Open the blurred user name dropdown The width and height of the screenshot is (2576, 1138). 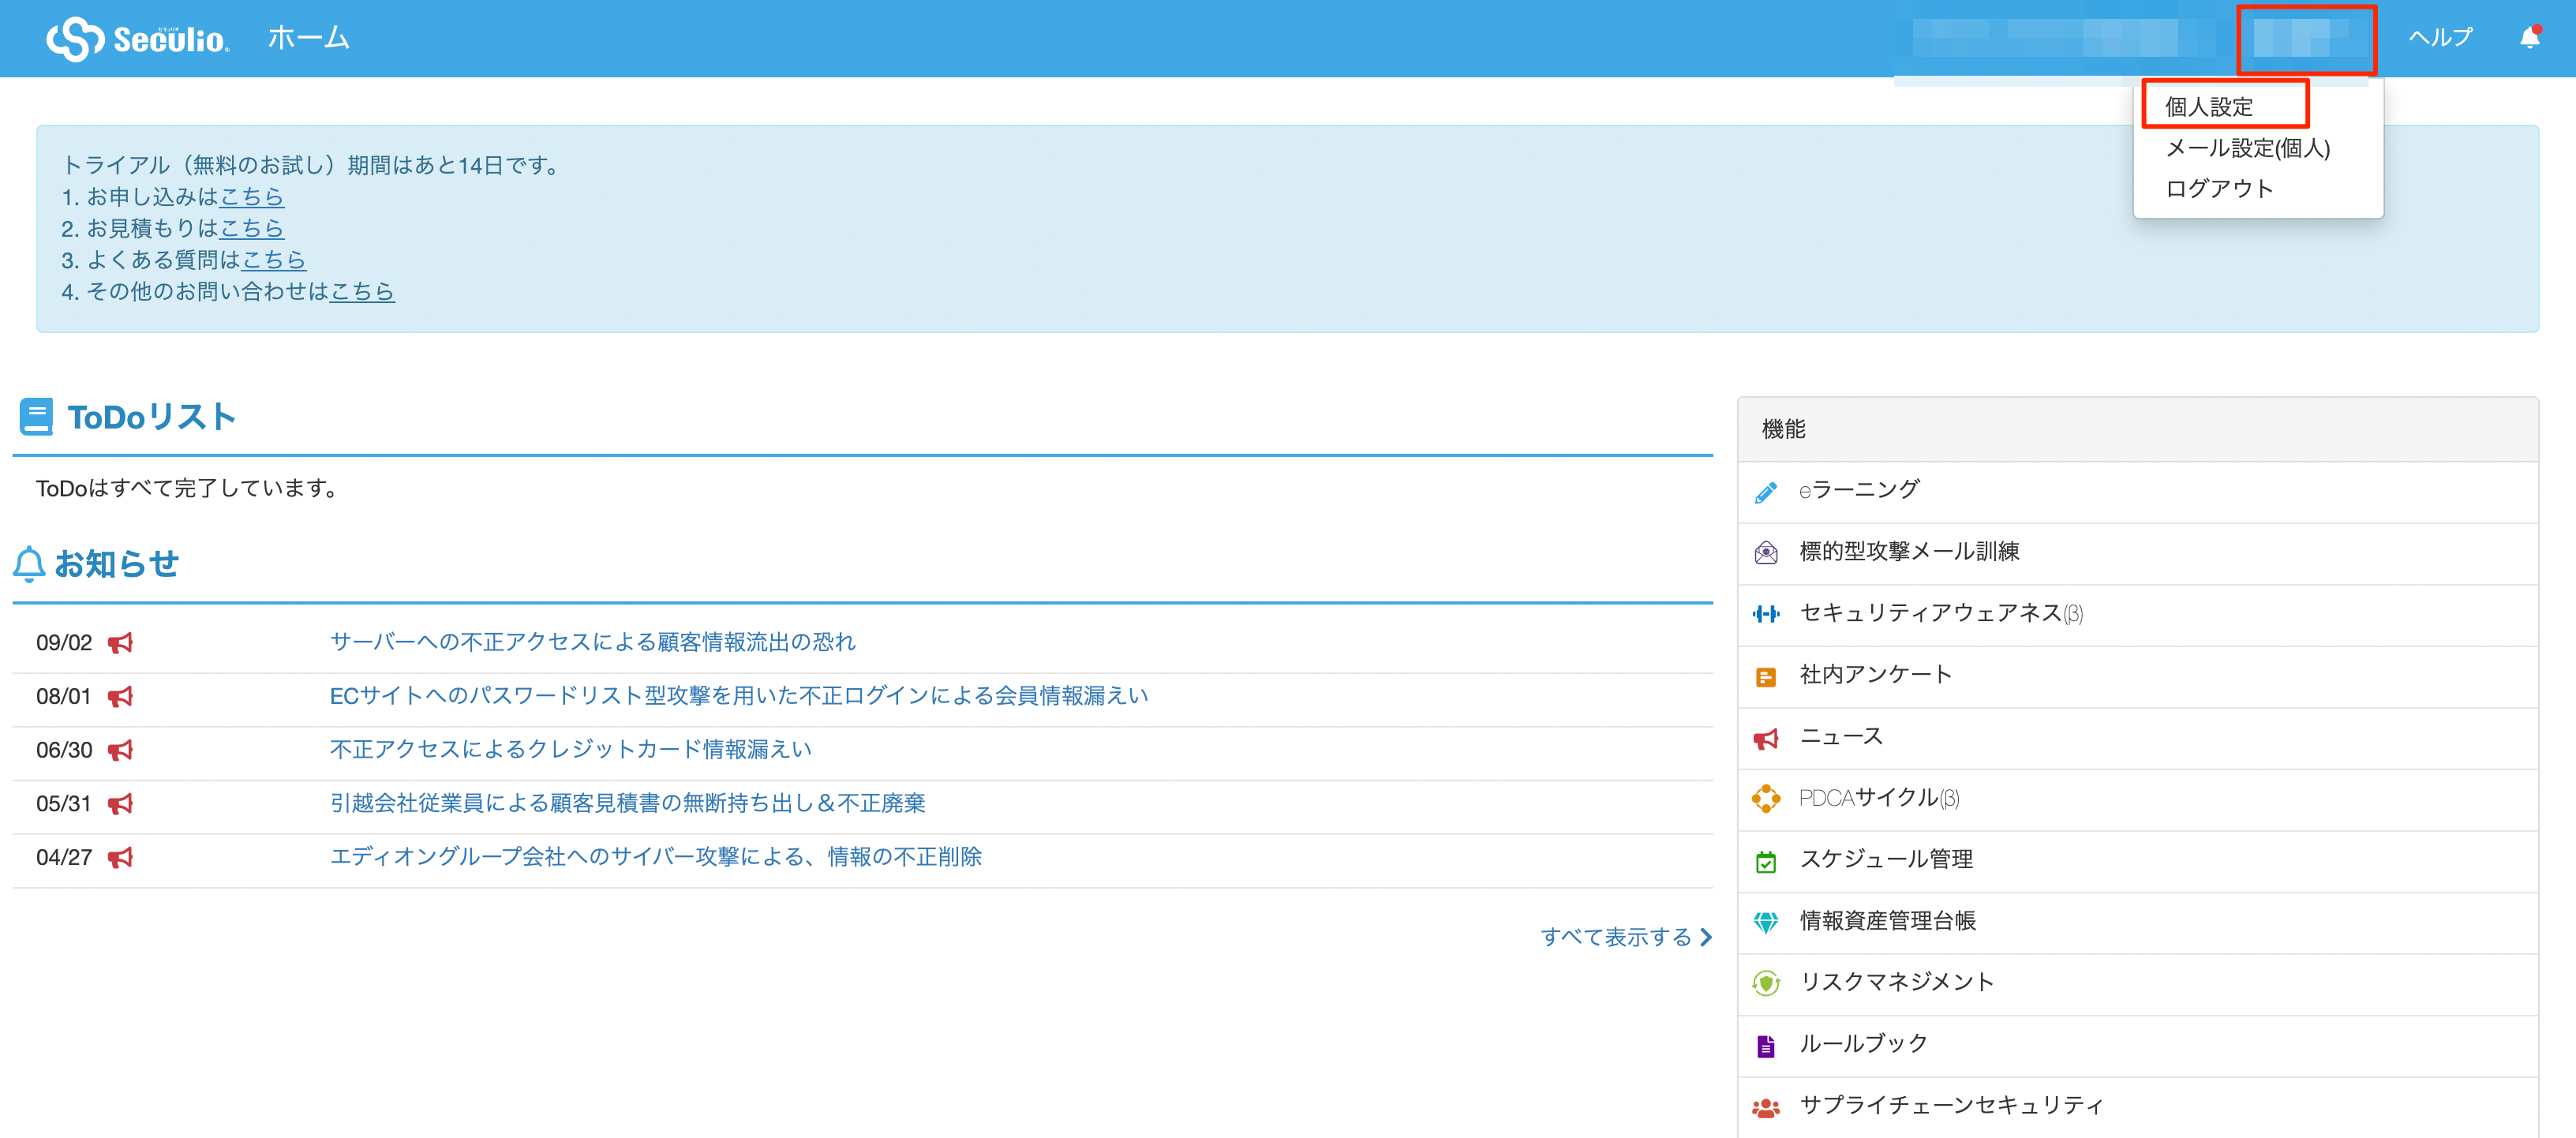[x=2305, y=38]
